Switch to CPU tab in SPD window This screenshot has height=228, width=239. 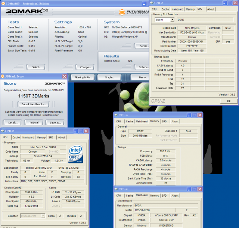click(154, 9)
